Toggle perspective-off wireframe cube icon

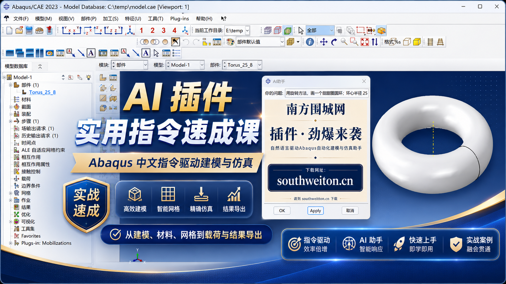coord(407,42)
